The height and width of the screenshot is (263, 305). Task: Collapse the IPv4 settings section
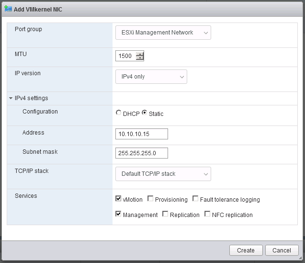point(11,98)
